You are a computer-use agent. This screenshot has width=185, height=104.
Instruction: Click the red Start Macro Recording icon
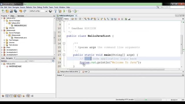tap(119, 19)
